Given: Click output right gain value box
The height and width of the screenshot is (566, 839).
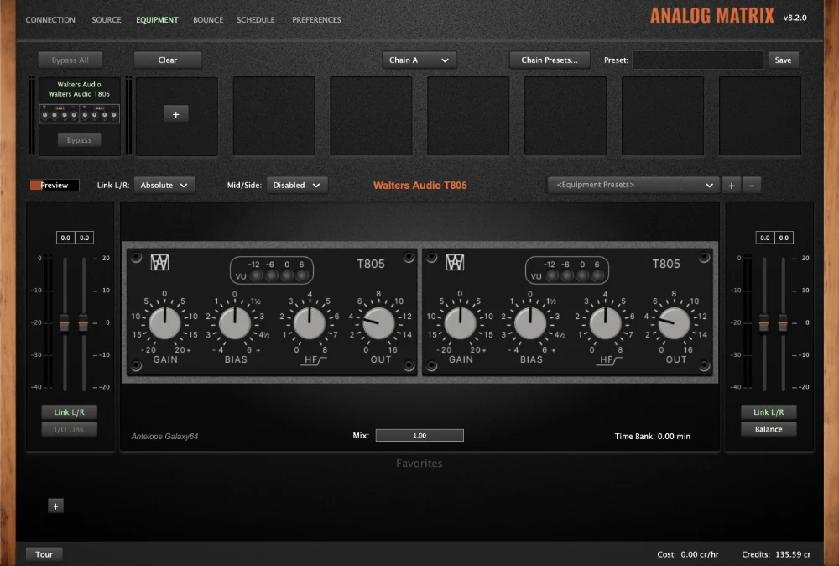Looking at the screenshot, I should [784, 238].
